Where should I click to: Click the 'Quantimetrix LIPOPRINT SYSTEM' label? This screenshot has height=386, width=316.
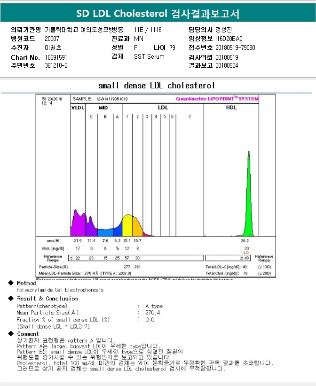tap(217, 99)
